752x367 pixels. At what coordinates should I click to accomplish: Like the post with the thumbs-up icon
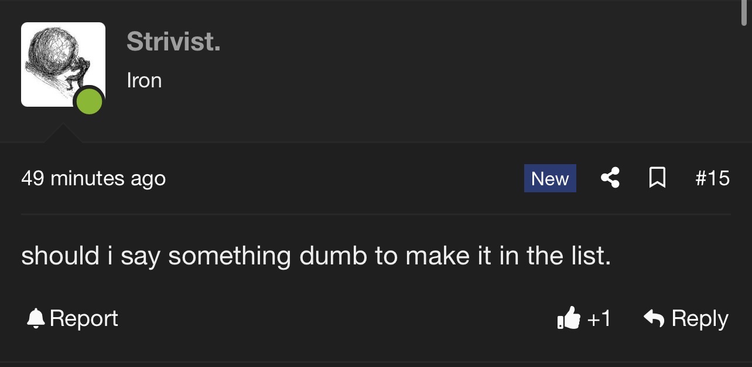(569, 318)
